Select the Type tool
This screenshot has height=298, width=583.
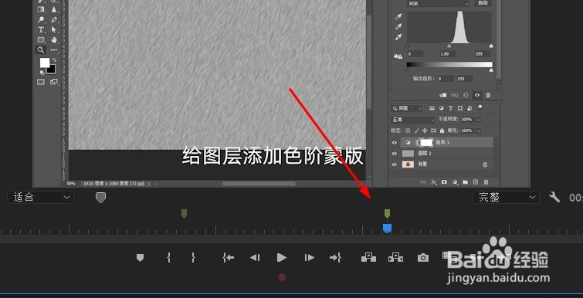pyautogui.click(x=41, y=30)
